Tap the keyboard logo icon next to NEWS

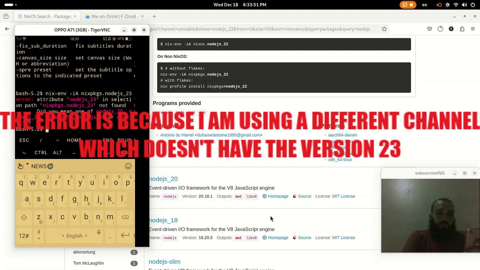point(21,166)
